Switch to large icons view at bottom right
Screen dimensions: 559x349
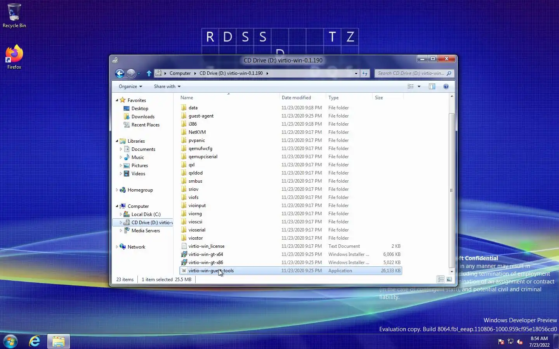449,279
